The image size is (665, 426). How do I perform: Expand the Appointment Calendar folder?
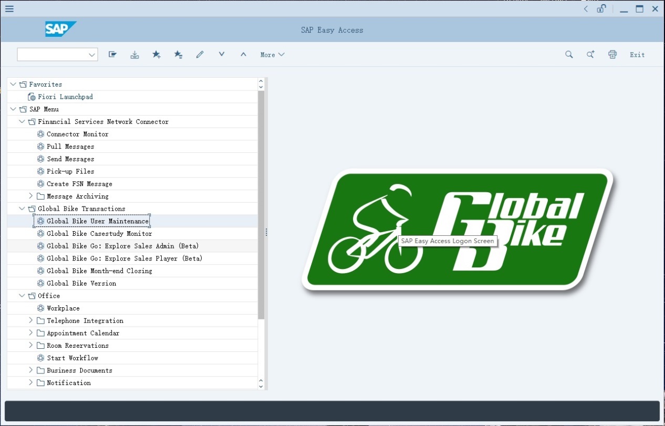31,333
